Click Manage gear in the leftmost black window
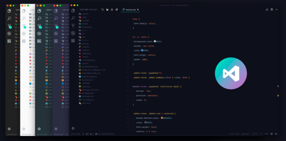Image resolution: width=286 pixels, height=141 pixels. click(x=9, y=129)
